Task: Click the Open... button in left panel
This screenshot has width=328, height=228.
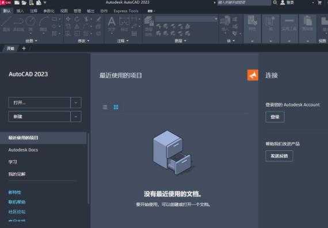Action: pyautogui.click(x=39, y=102)
